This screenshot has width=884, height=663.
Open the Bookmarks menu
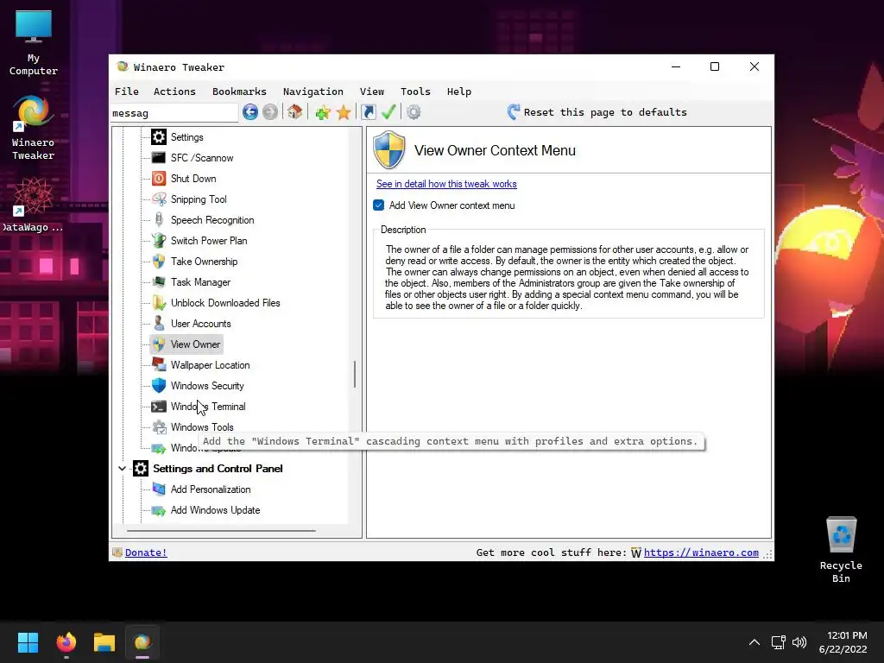coord(240,92)
